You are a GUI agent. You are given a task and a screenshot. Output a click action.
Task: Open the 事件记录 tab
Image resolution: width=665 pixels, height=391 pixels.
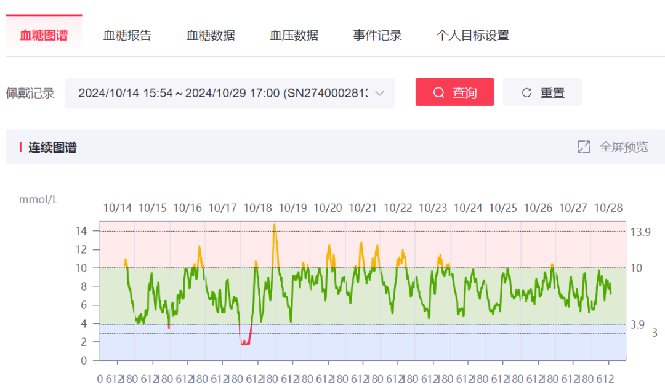(x=376, y=35)
